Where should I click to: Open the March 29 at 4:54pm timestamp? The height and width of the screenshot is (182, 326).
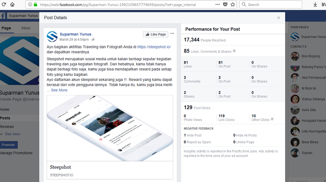pos(74,39)
